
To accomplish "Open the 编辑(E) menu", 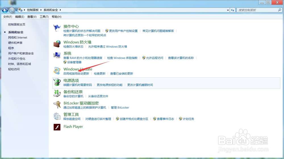I will point(20,17).
